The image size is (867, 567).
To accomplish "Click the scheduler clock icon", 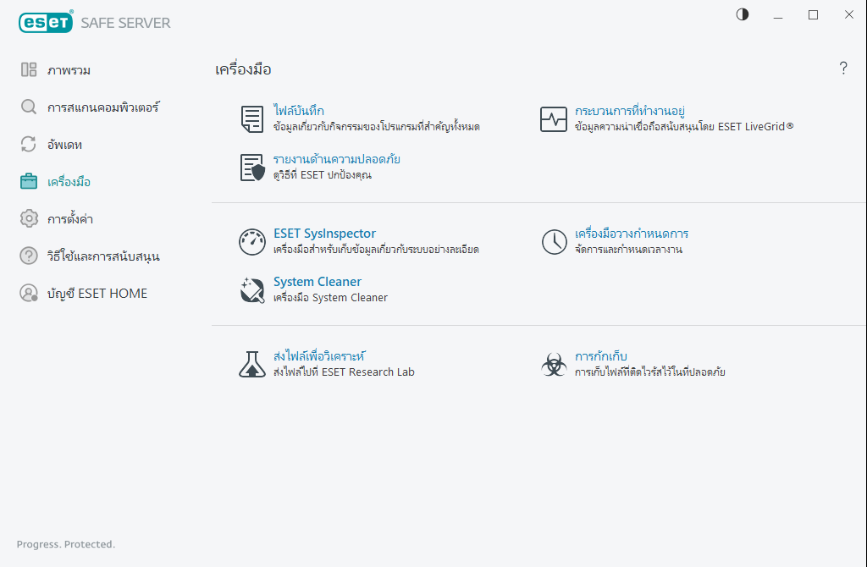I will tap(554, 242).
